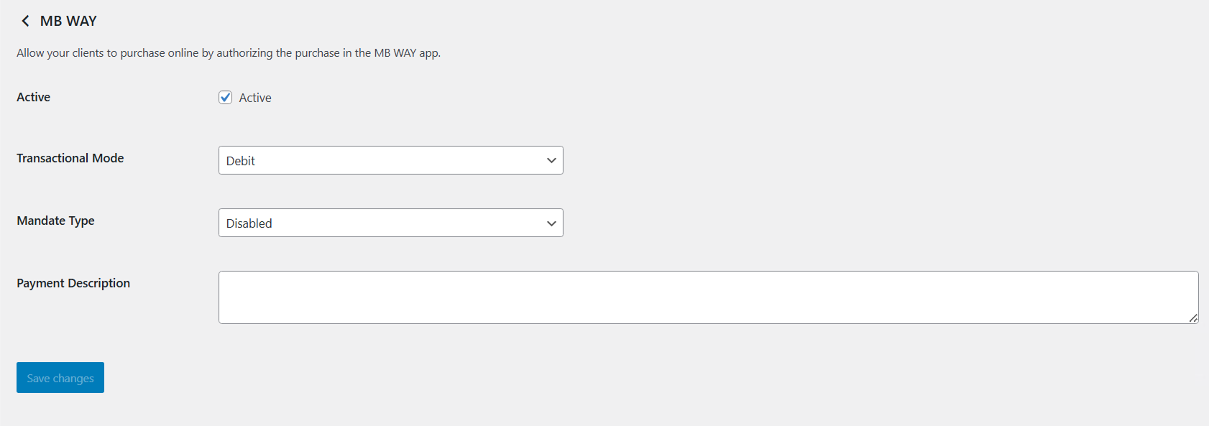Open the Mandate Type dropdown
The image size is (1209, 426).
point(390,223)
